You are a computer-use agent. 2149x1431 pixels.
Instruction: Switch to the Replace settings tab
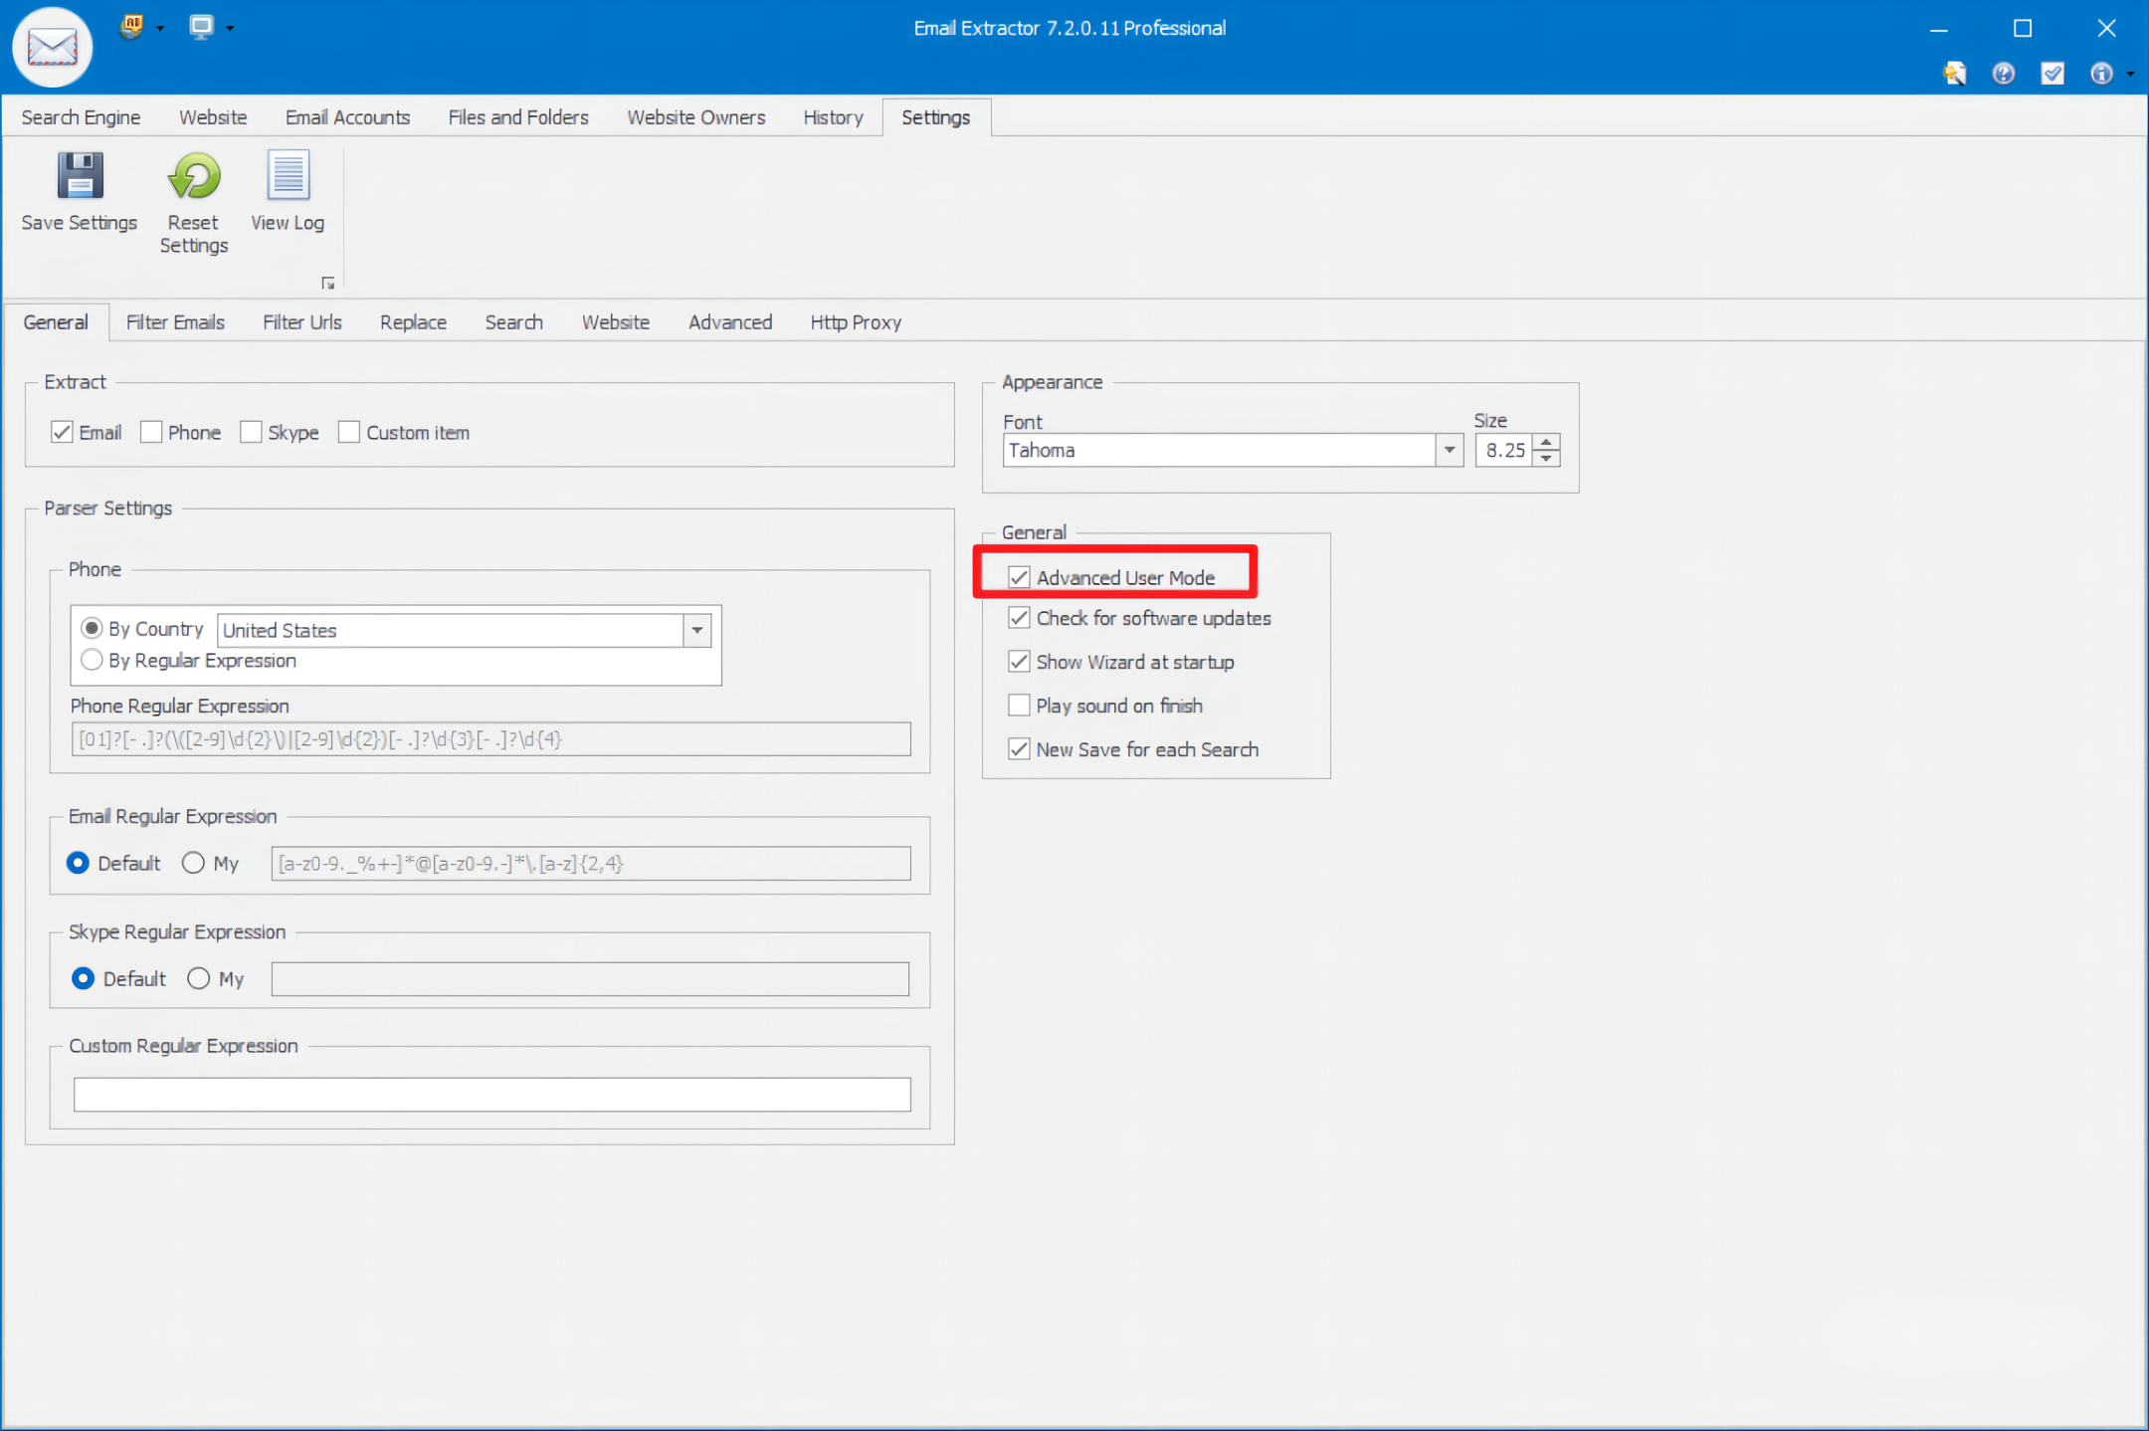[413, 322]
